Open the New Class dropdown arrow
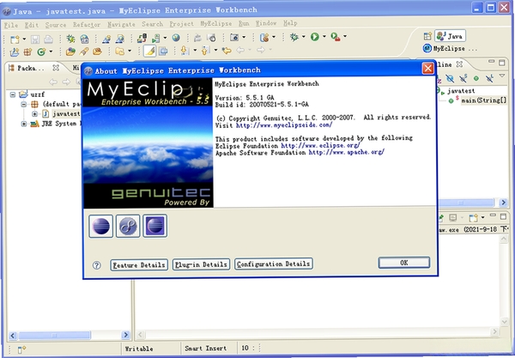 click(51, 52)
